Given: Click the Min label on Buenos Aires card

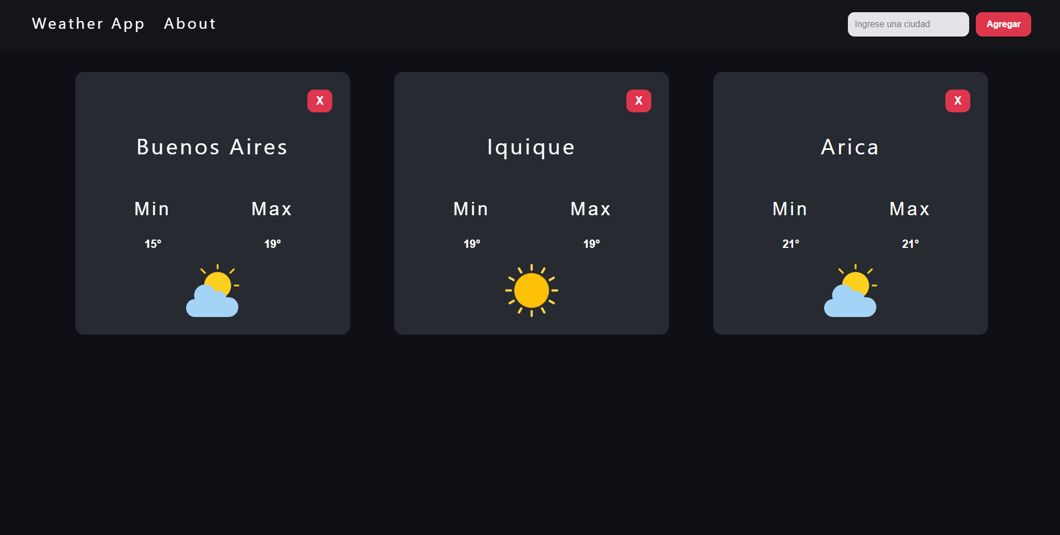Looking at the screenshot, I should coord(152,209).
